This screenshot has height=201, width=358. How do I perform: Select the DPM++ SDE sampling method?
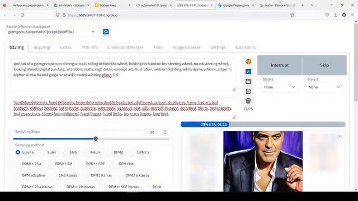92,164
